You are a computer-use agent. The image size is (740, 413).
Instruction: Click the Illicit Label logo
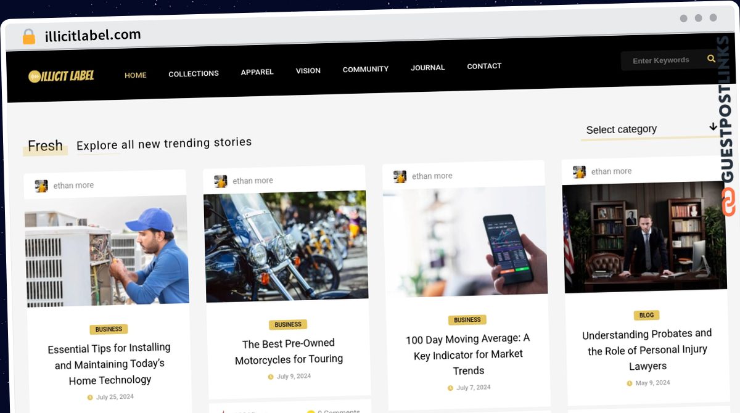tap(61, 76)
